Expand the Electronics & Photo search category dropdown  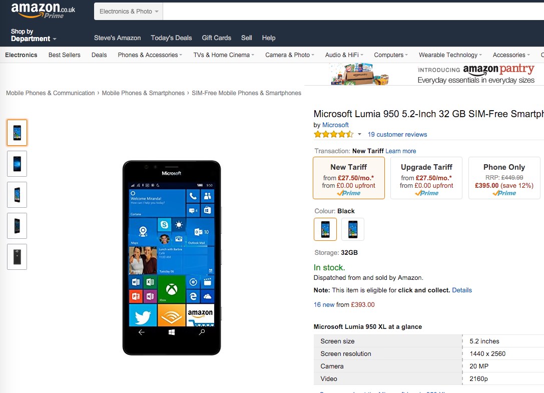[129, 12]
